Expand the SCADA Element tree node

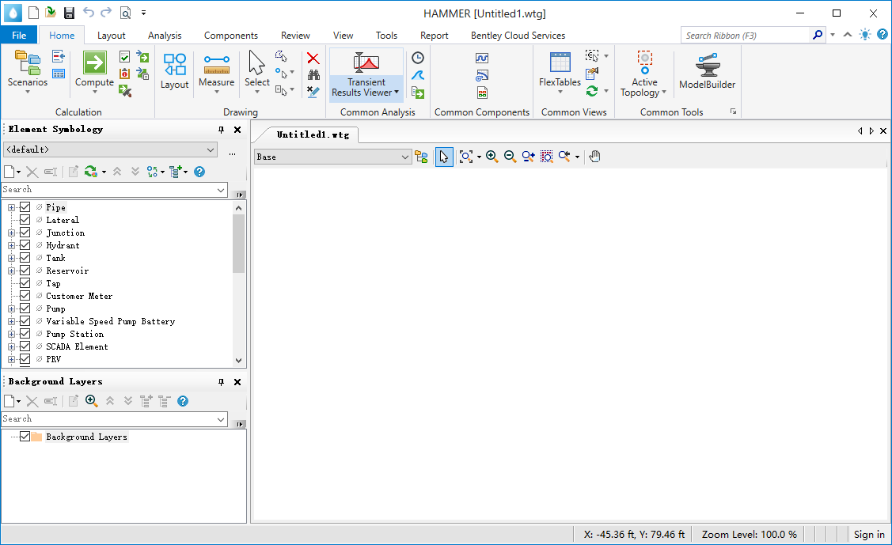coord(11,346)
